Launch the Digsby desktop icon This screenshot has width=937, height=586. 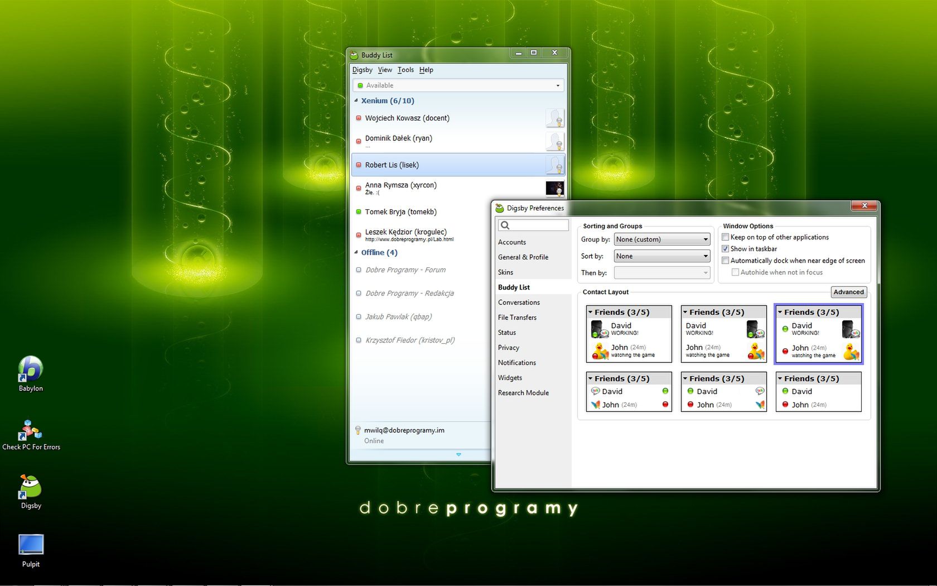(31, 492)
